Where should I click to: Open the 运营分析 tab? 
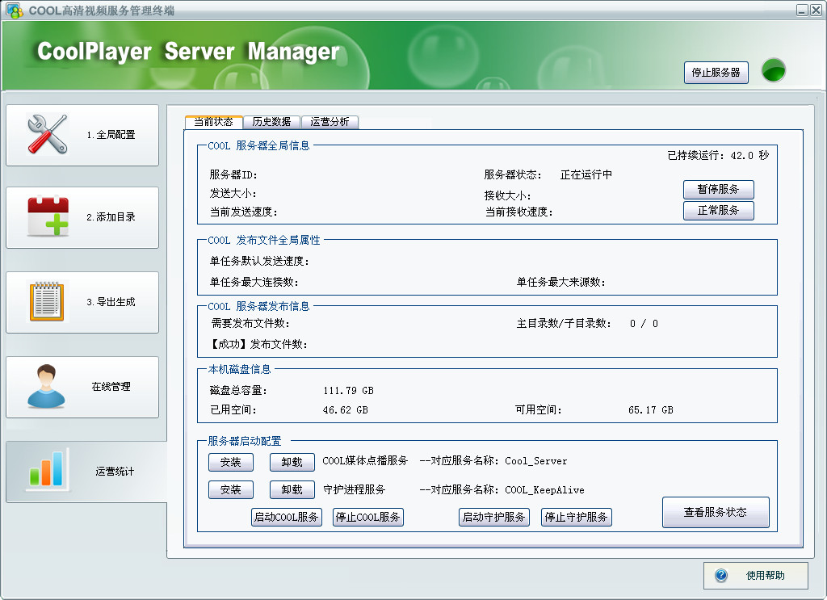pos(330,122)
